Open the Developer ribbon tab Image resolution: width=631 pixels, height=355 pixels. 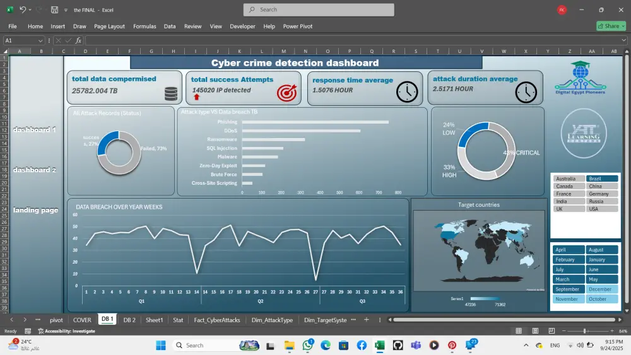[x=242, y=26]
